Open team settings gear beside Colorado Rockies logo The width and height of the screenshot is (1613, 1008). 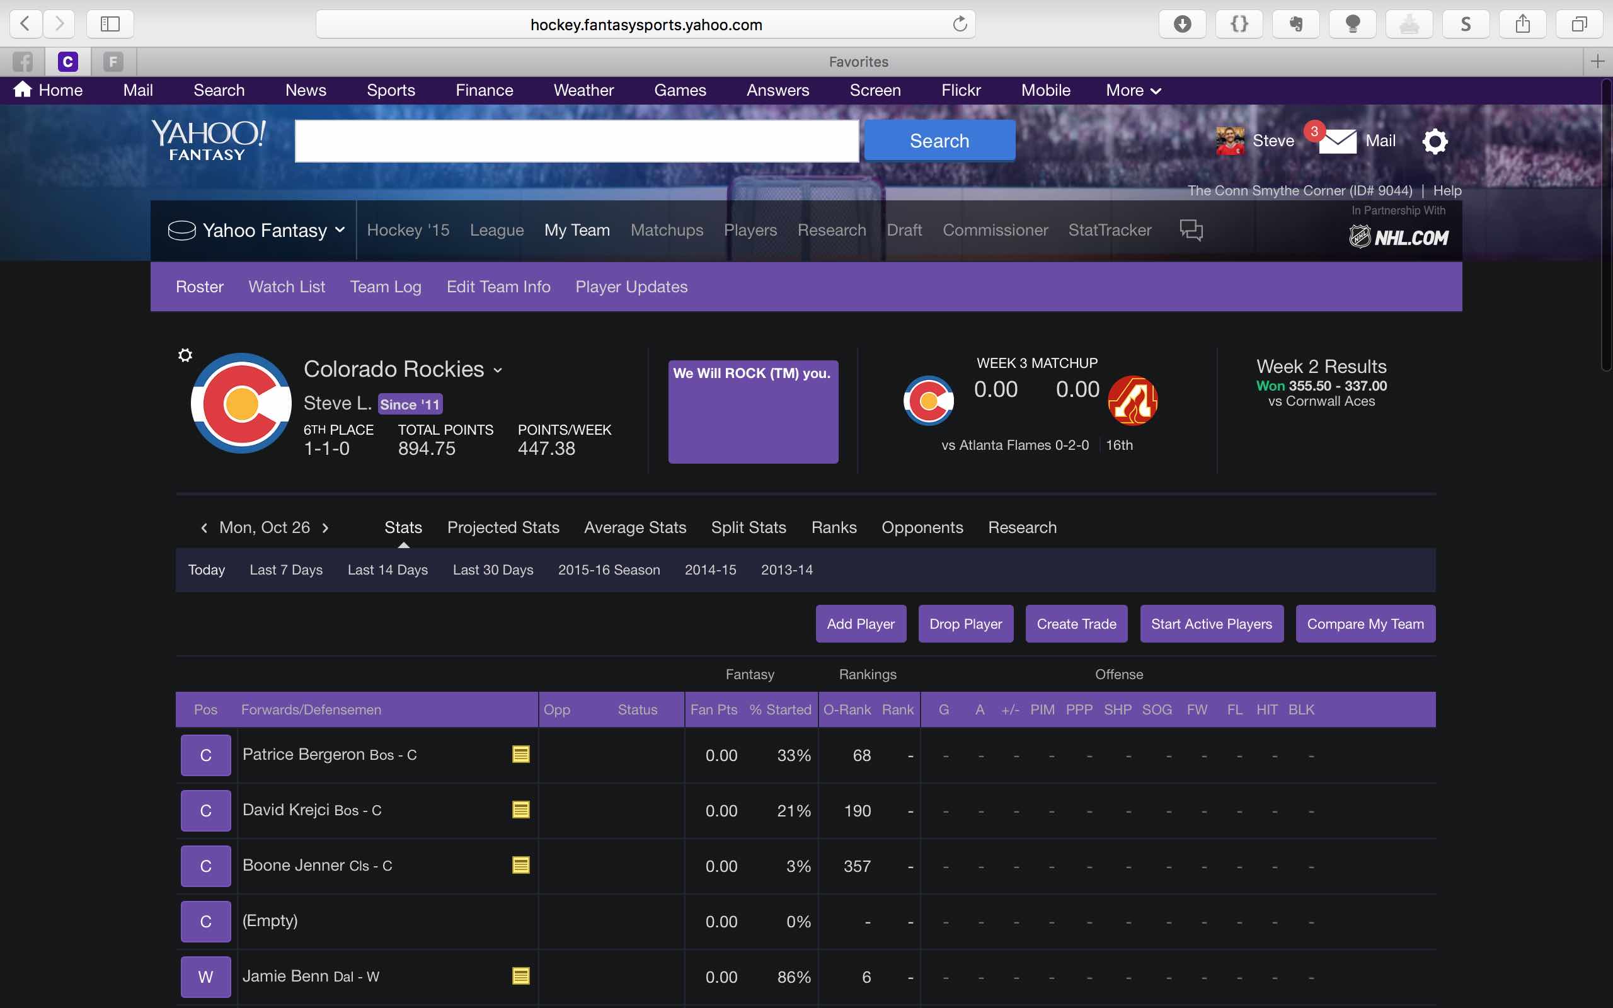point(185,355)
